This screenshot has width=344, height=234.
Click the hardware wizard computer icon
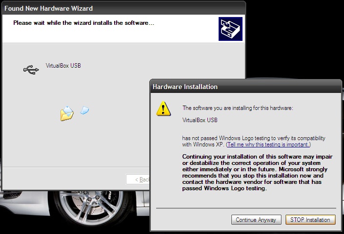click(x=230, y=29)
